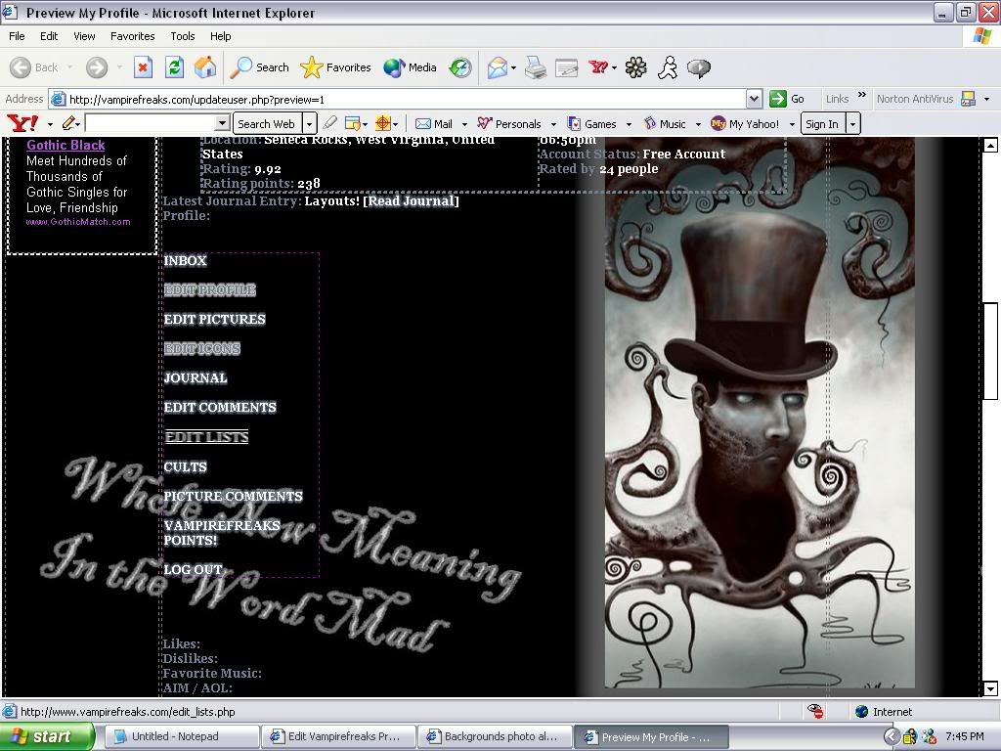Screen dimensions: 1001x751
Task: Click the LOG OUT link
Action: (193, 570)
